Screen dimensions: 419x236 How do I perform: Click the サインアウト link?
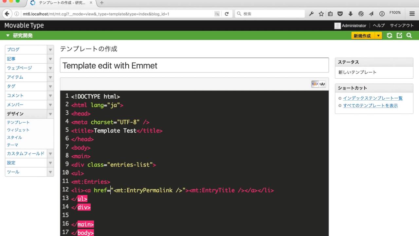(402, 26)
